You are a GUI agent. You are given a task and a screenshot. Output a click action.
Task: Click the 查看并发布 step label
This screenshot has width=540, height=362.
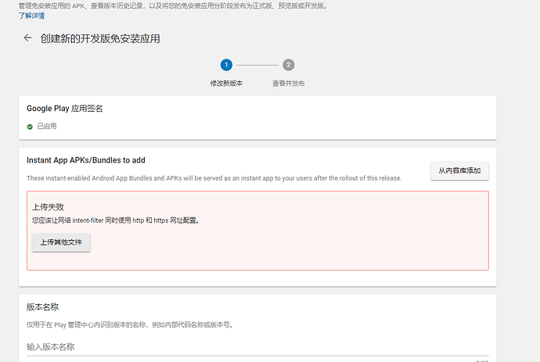click(x=289, y=84)
